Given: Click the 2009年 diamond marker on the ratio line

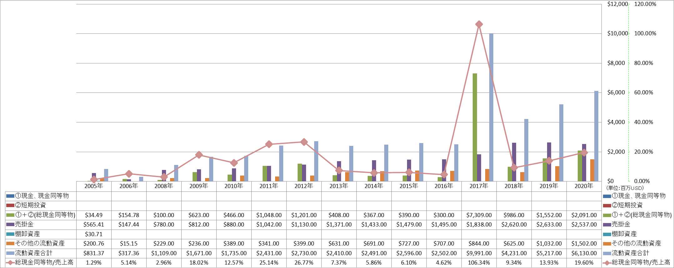Looking at the screenshot, I should tap(199, 155).
